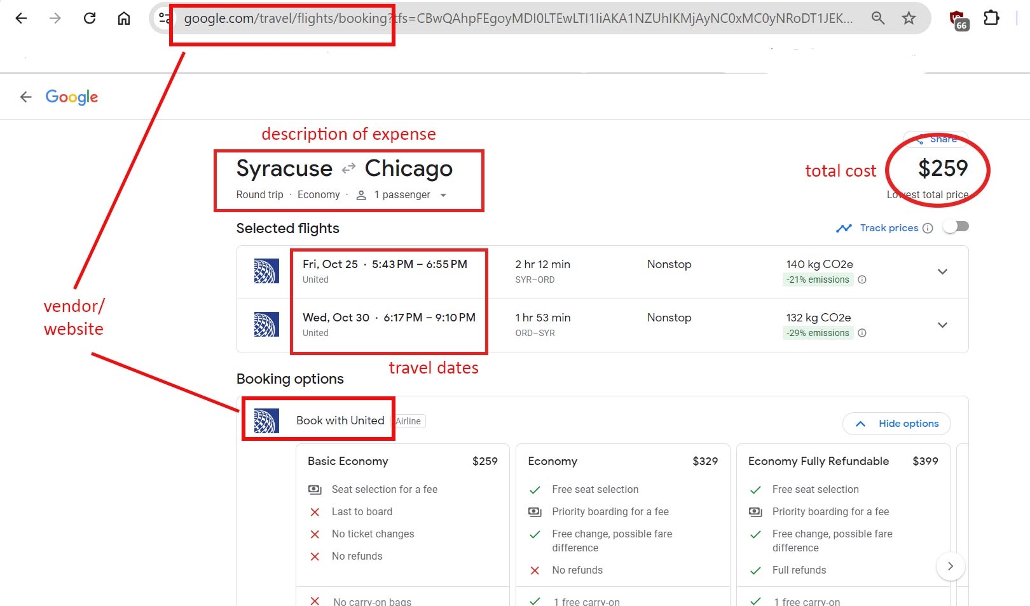Click Book with United text

click(x=340, y=421)
